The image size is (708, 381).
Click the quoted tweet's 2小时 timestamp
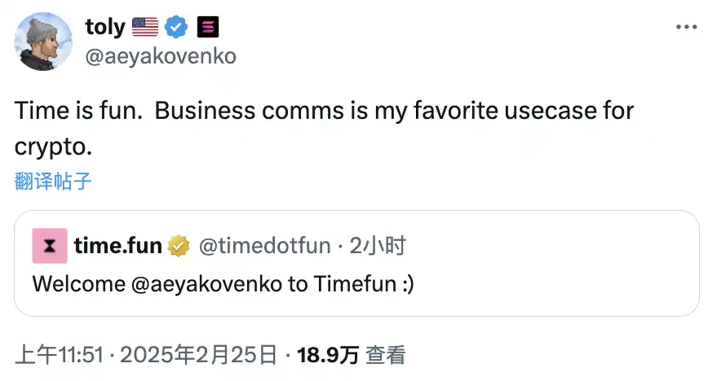coord(378,246)
